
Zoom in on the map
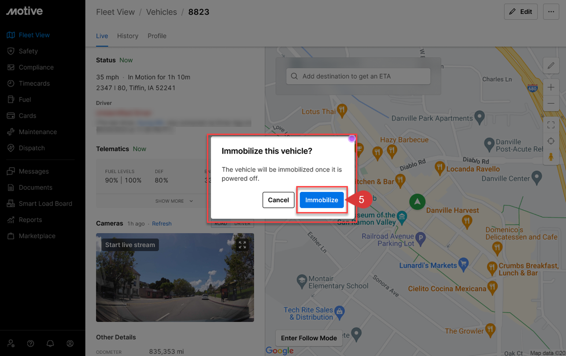click(x=551, y=87)
